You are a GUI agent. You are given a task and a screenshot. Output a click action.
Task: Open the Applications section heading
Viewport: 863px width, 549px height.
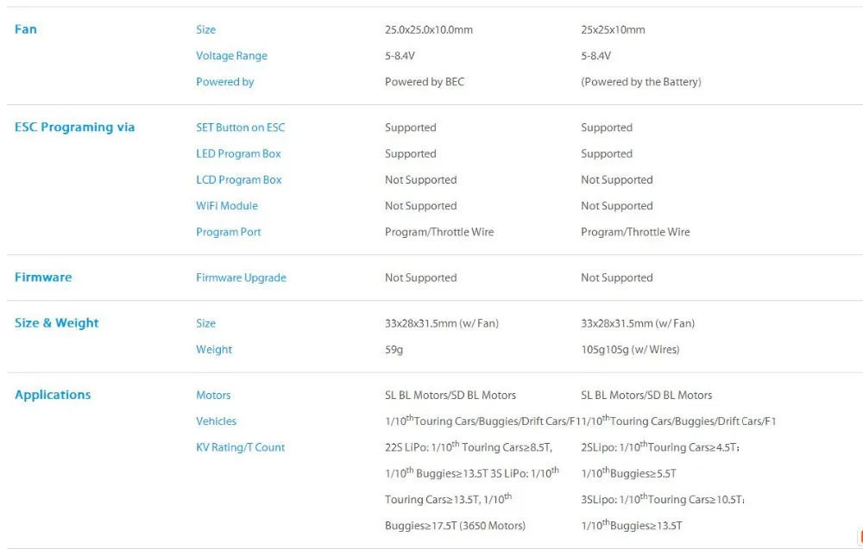click(x=53, y=395)
